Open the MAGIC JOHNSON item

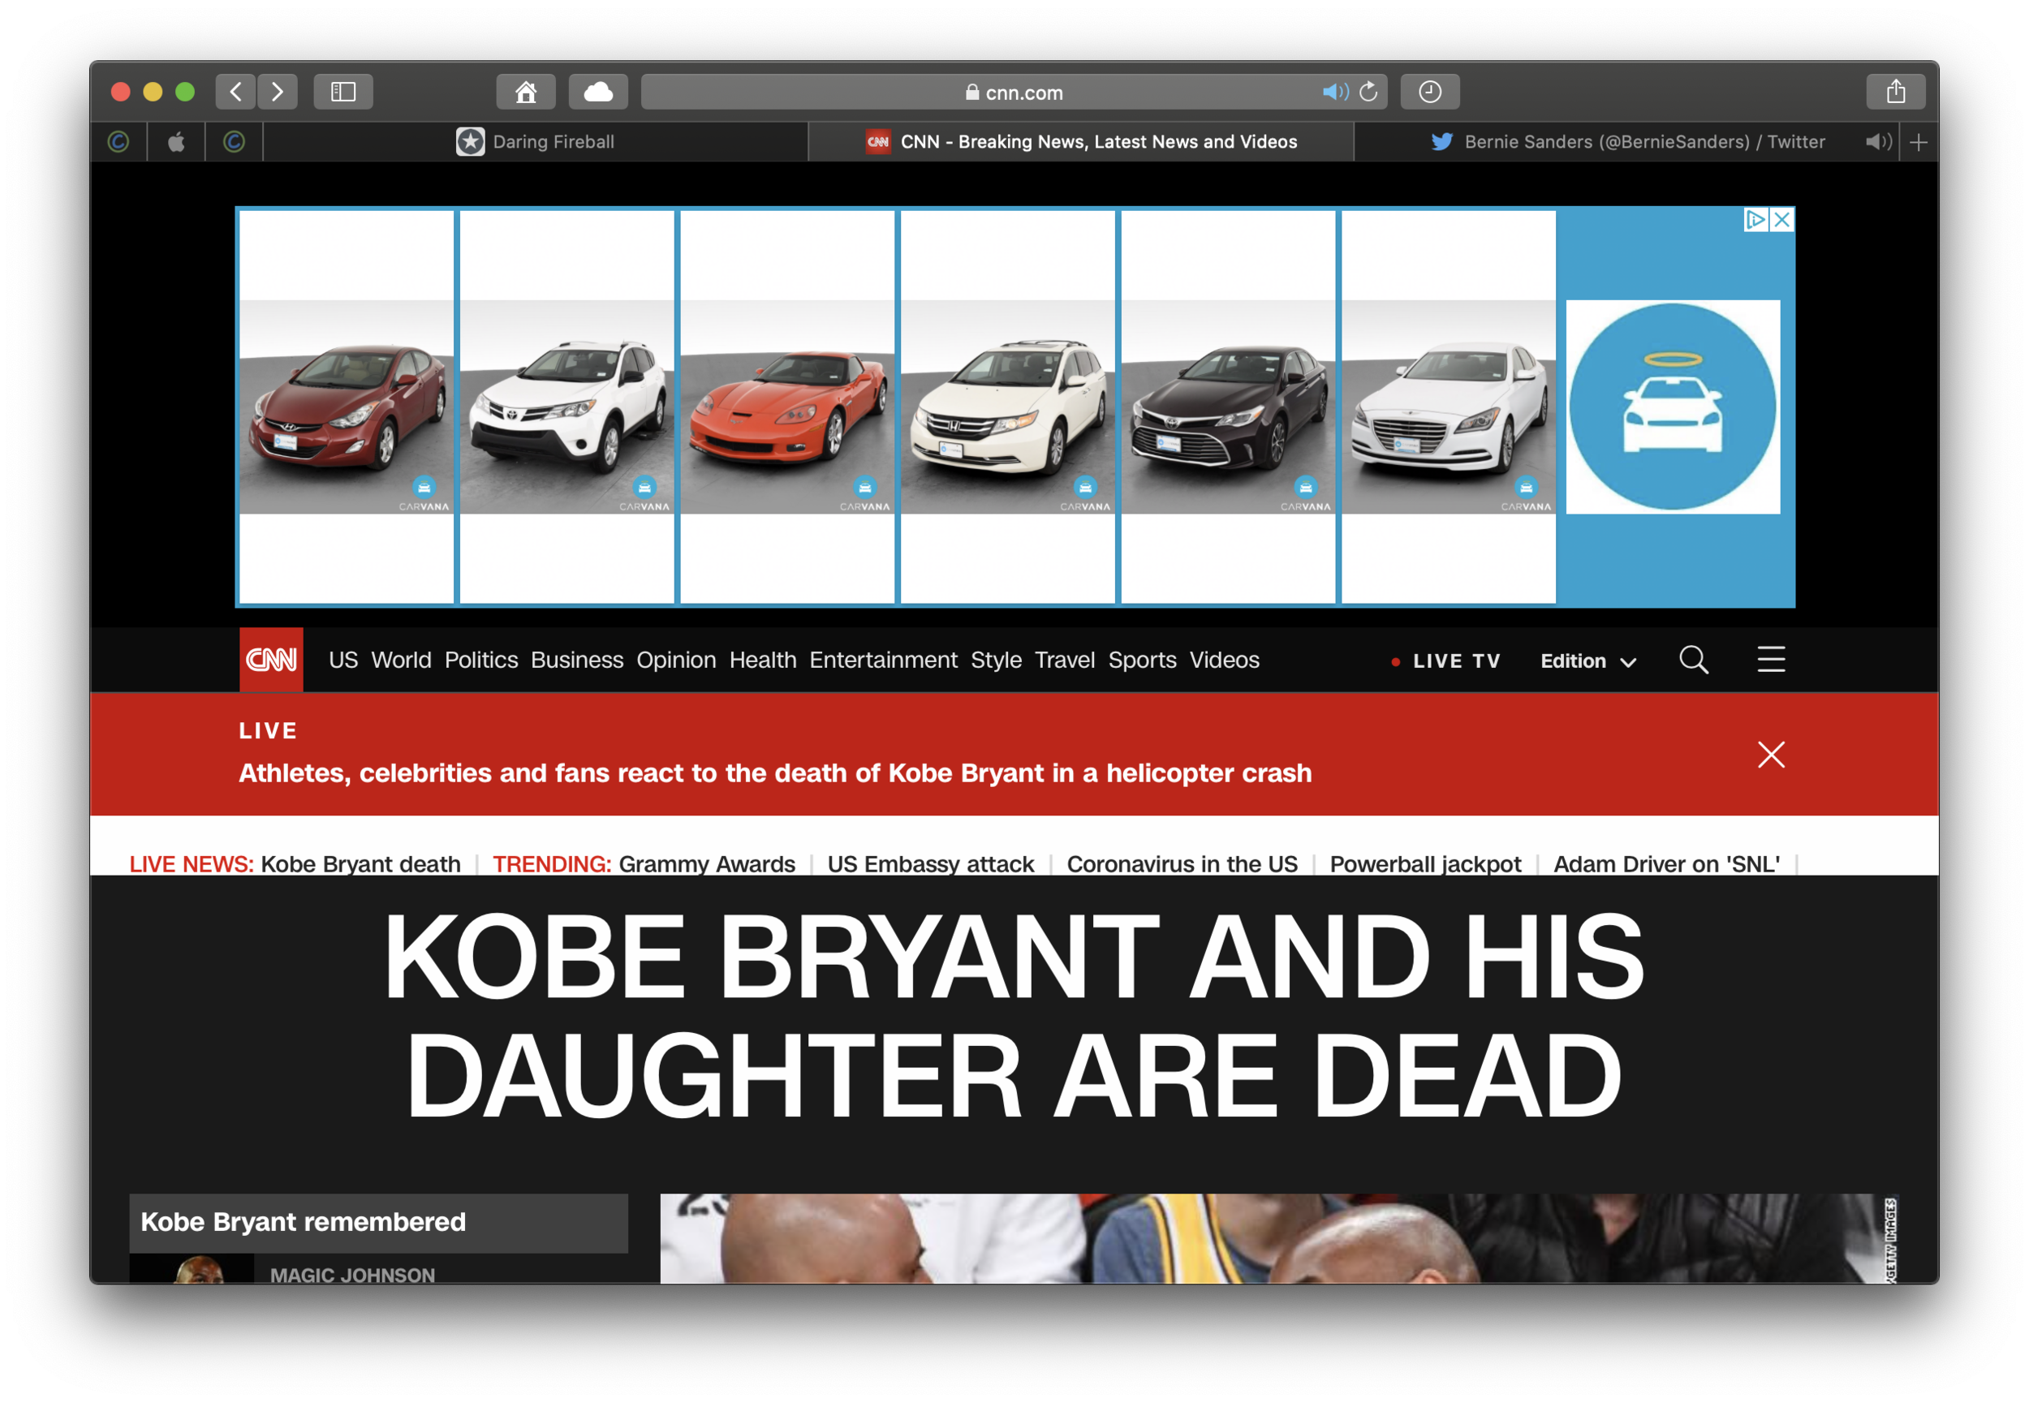pyautogui.click(x=352, y=1275)
